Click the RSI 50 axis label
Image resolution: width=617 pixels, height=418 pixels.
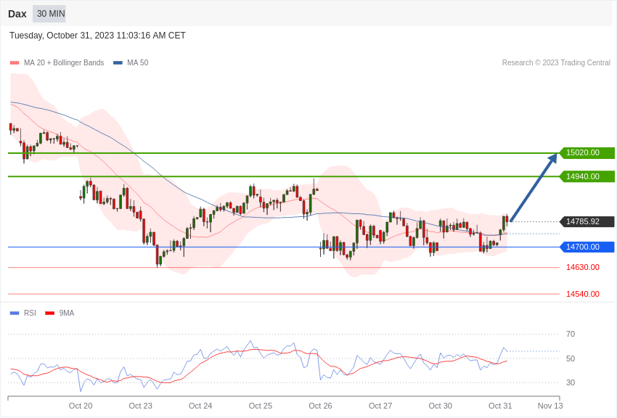pos(570,358)
